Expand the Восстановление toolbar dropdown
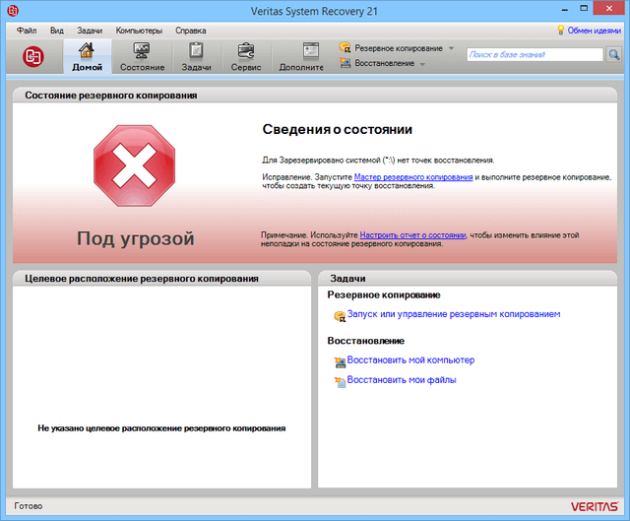630x521 pixels. coord(422,64)
